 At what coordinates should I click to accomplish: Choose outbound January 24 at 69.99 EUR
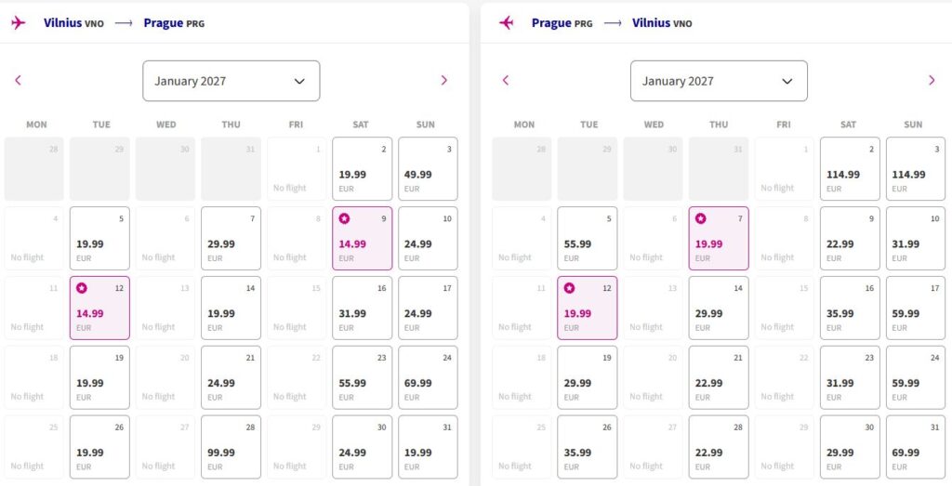click(428, 377)
